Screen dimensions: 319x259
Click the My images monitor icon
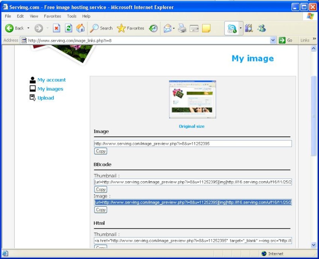(33, 89)
